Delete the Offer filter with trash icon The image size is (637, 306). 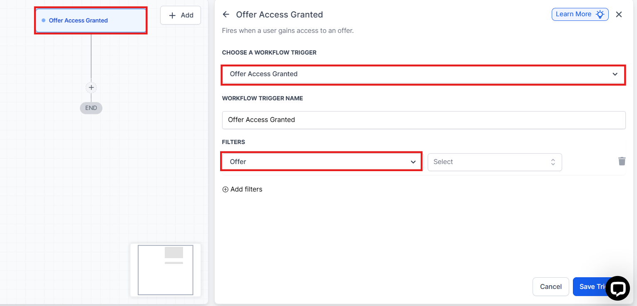point(622,162)
